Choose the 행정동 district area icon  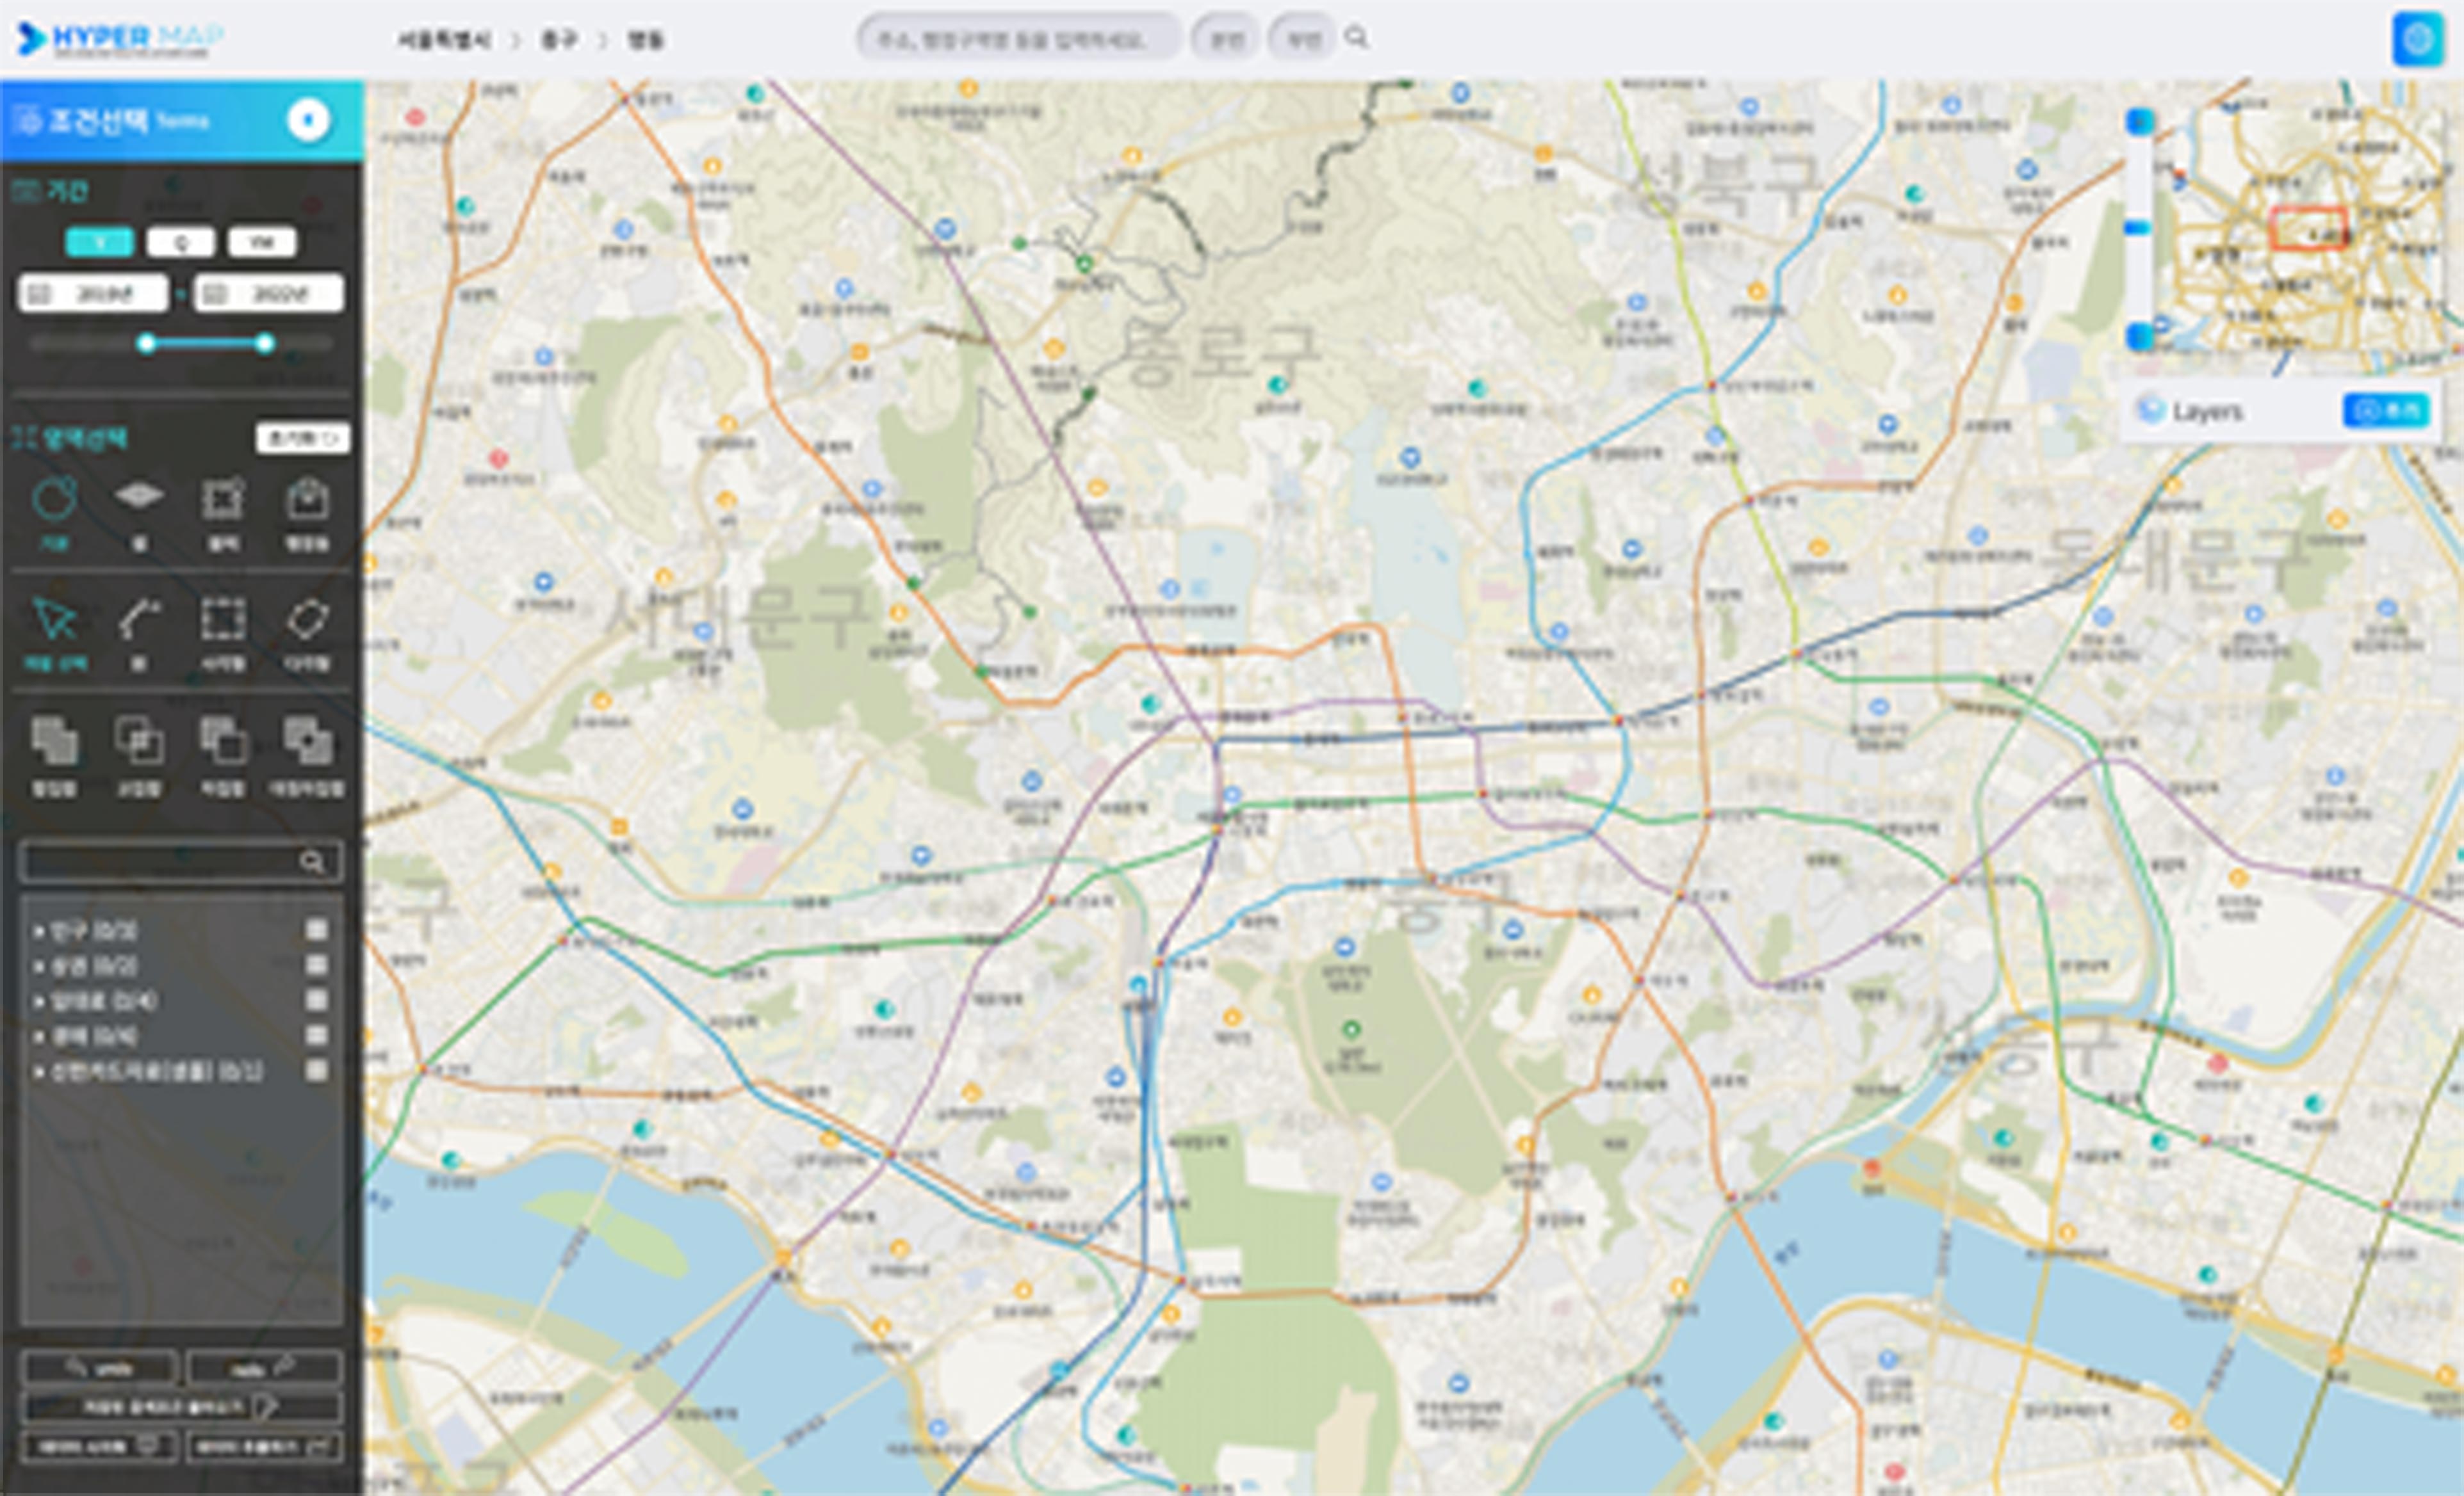coord(307,499)
